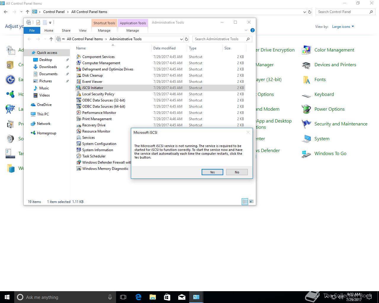The image size is (379, 303).
Task: Click No in Microsoft iSCSI dialog
Action: (x=237, y=172)
